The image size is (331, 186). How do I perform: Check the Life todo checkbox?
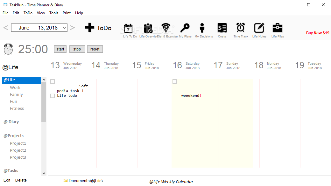coord(53,96)
